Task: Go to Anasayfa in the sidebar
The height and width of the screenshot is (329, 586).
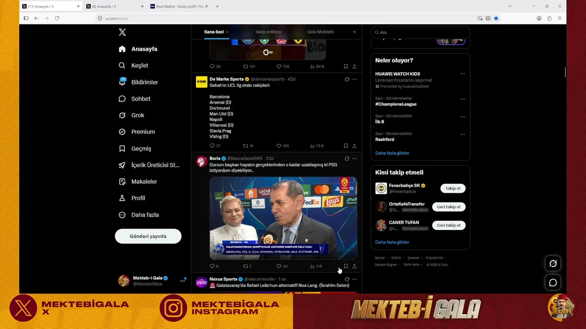Action: (138, 49)
